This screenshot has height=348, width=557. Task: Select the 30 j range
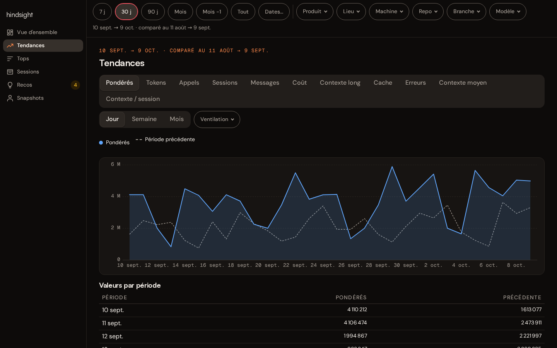tap(126, 12)
